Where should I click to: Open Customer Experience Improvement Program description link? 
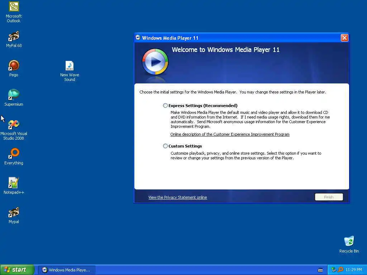(230, 134)
